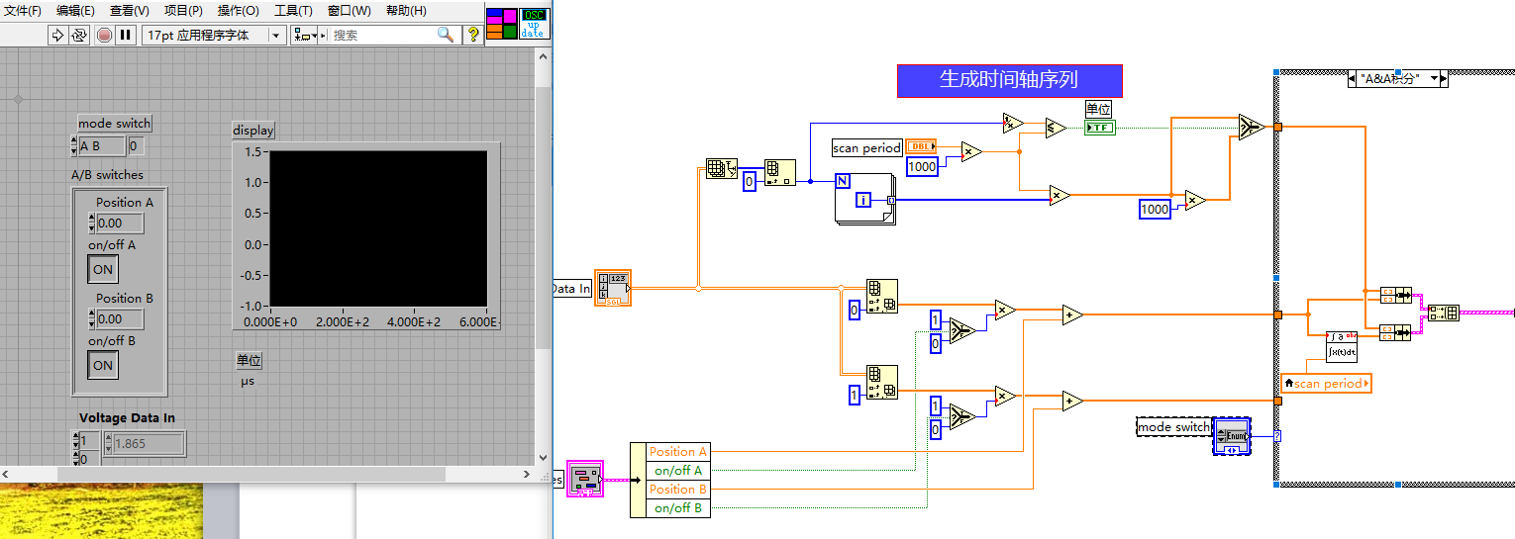Image resolution: width=1515 pixels, height=539 pixels.
Task: Click the Run Continuously button
Action: [80, 35]
